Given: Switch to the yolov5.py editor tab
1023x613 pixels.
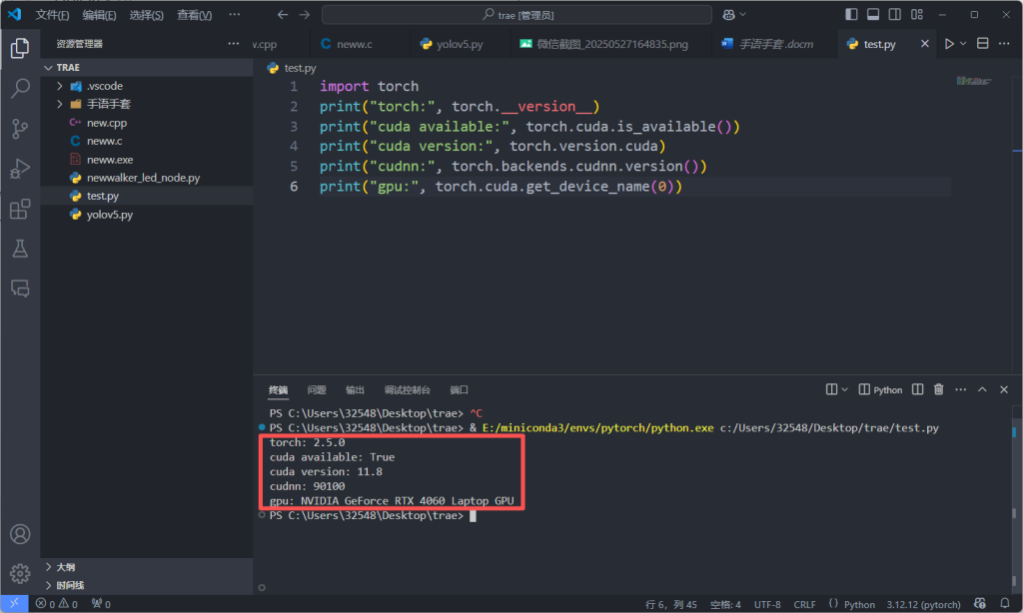Looking at the screenshot, I should (x=458, y=44).
